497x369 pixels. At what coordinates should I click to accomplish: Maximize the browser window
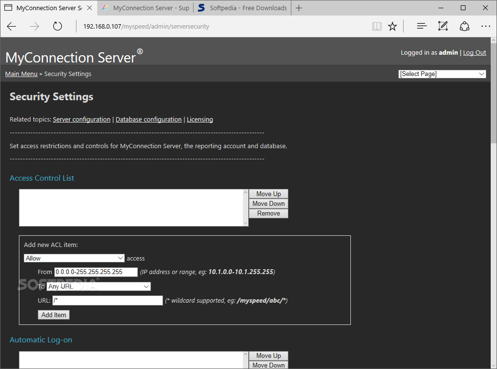click(463, 8)
